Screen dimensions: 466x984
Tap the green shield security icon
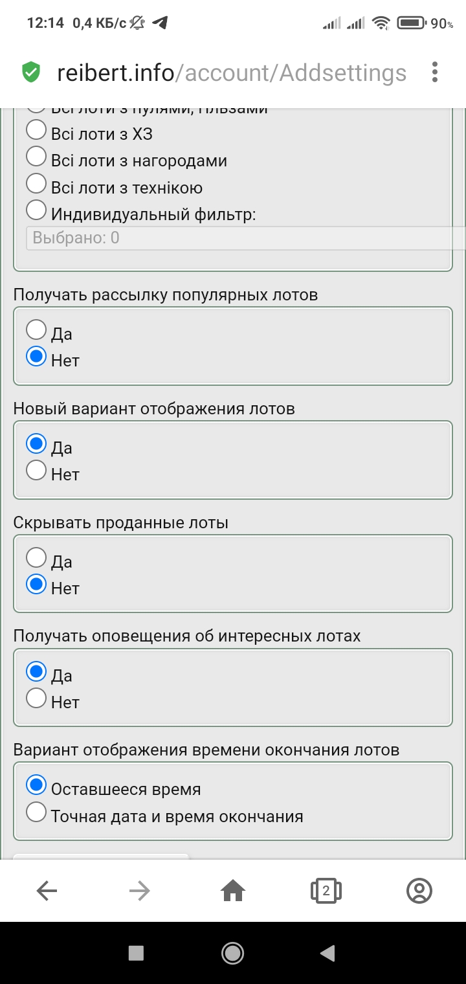pos(31,73)
